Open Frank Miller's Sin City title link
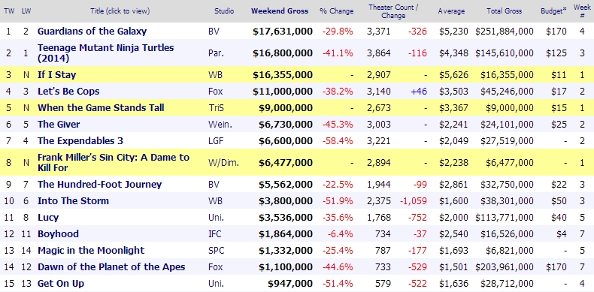The image size is (594, 292). click(x=114, y=162)
